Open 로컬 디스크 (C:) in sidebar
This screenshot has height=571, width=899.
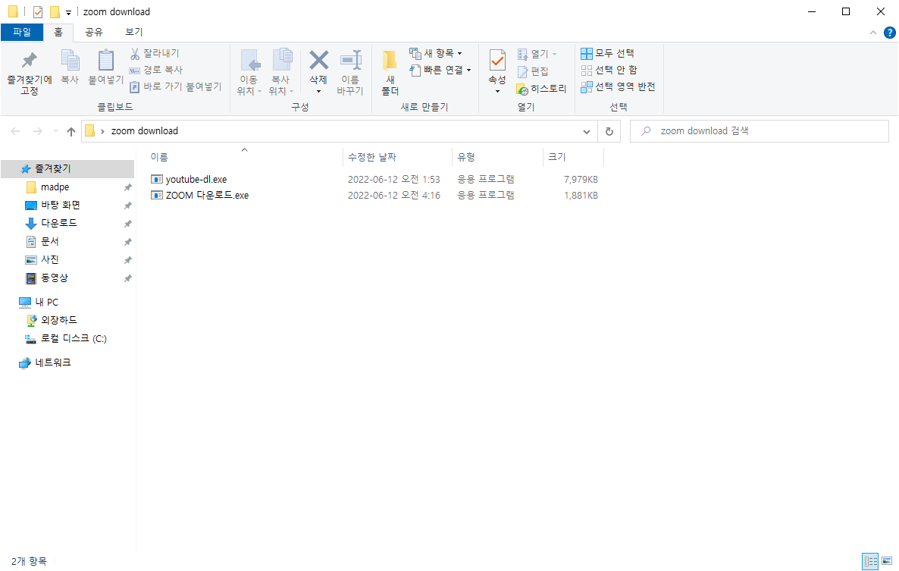(x=74, y=339)
